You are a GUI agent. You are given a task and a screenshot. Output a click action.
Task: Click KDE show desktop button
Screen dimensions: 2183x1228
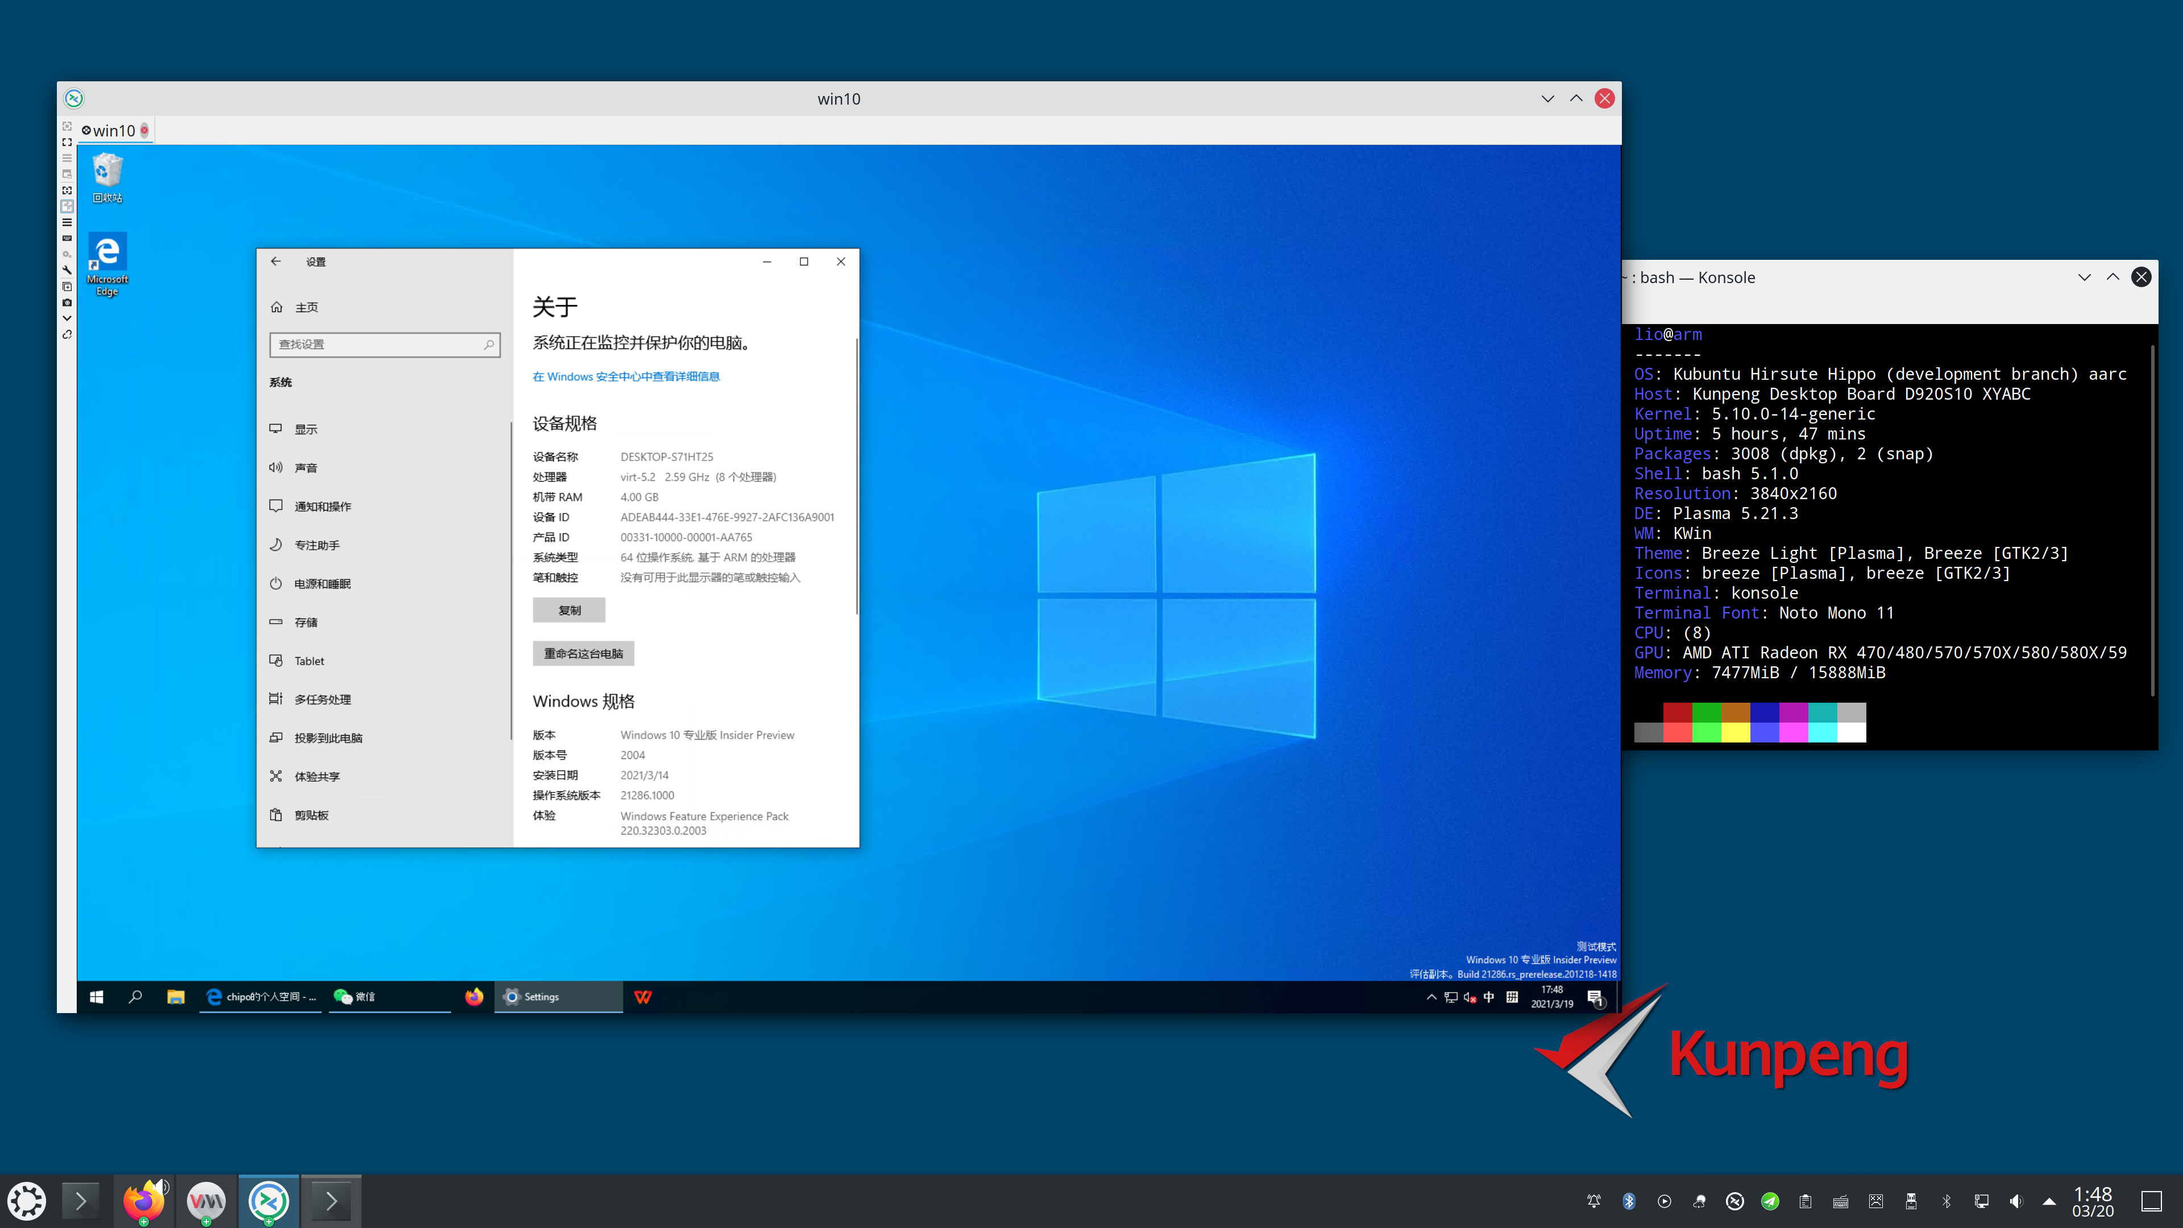coord(2152,1201)
